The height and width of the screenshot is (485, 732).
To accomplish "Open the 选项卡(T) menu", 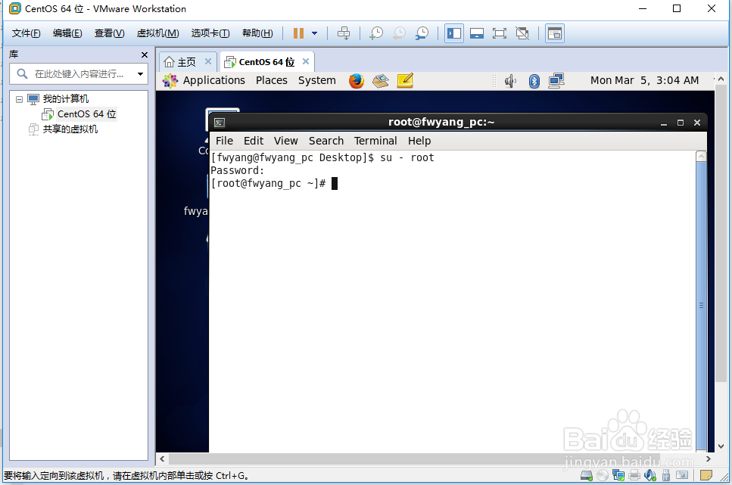I will (210, 33).
